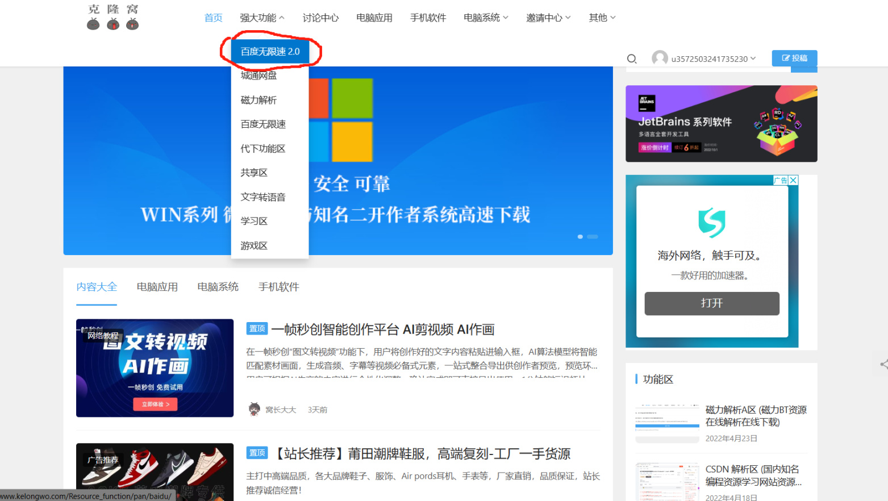Click the 功能区 sidebar heading
Image resolution: width=888 pixels, height=501 pixels.
(x=658, y=379)
